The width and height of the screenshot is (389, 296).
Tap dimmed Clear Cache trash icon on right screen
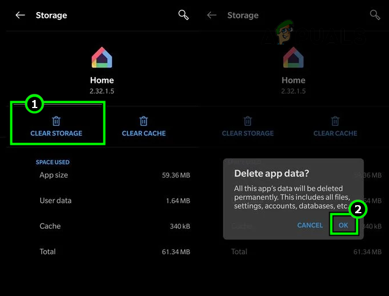pos(335,121)
